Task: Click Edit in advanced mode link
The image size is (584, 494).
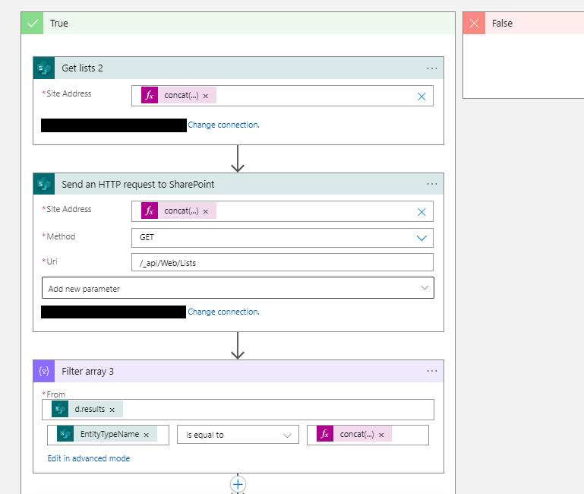Action: point(89,458)
